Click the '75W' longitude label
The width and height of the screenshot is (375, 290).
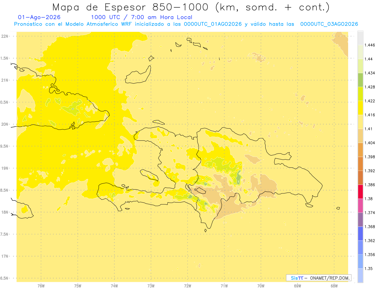[x=77, y=286]
